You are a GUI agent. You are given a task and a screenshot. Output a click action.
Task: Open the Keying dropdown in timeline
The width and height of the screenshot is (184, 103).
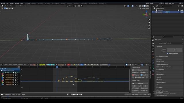tap(14, 94)
